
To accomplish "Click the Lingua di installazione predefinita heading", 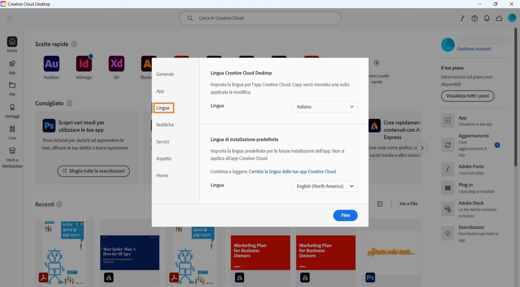I will (244, 140).
